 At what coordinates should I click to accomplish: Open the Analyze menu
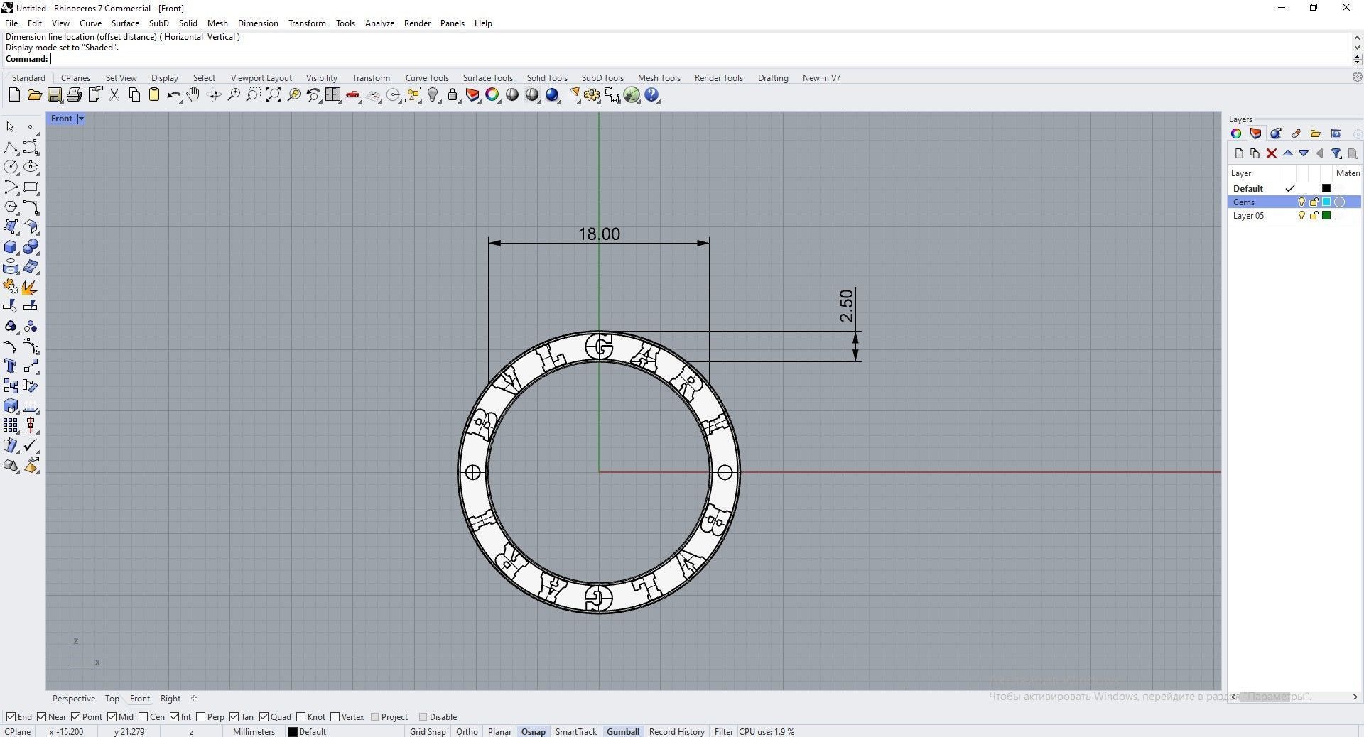click(379, 23)
